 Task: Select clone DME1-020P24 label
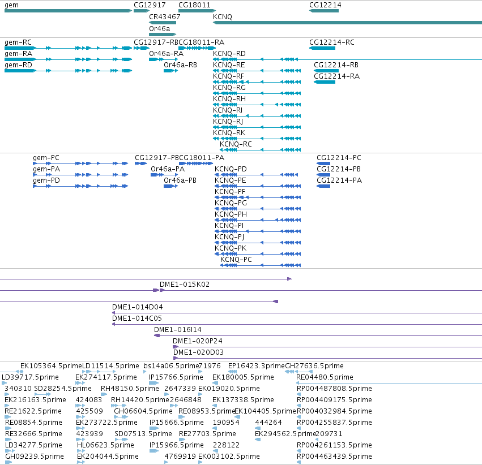[198, 341]
